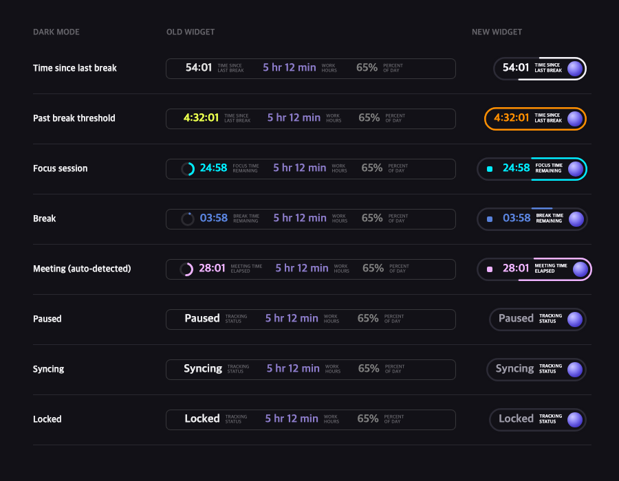Click purple orb in Focus session new widget
This screenshot has width=619, height=481.
point(576,169)
